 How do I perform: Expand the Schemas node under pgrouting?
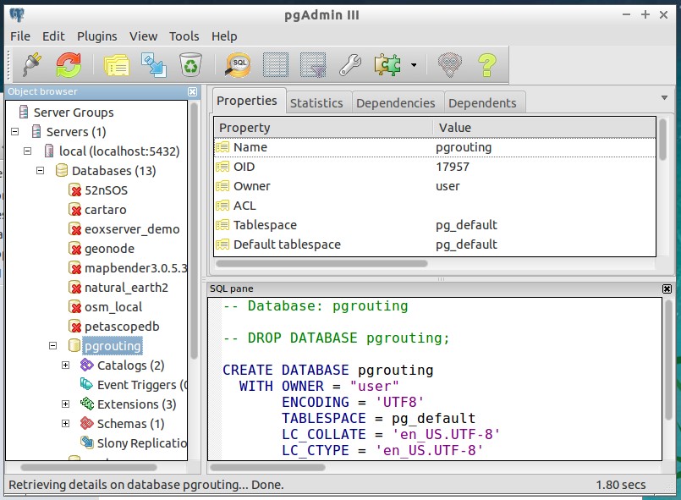tap(65, 423)
